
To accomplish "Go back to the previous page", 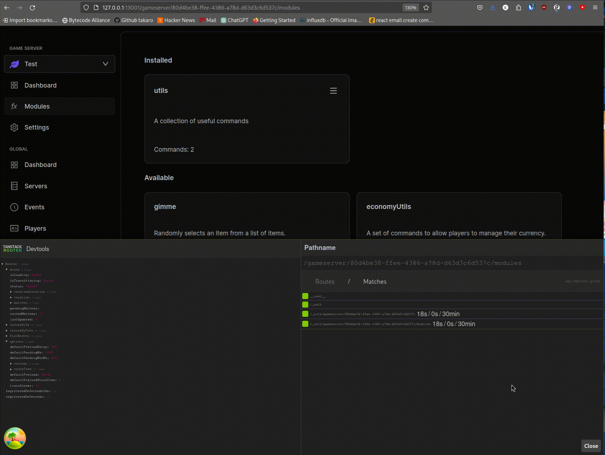I will pyautogui.click(x=7, y=7).
